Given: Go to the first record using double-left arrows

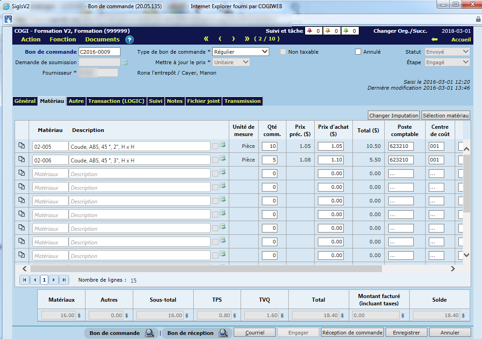Looking at the screenshot, I should (x=206, y=39).
